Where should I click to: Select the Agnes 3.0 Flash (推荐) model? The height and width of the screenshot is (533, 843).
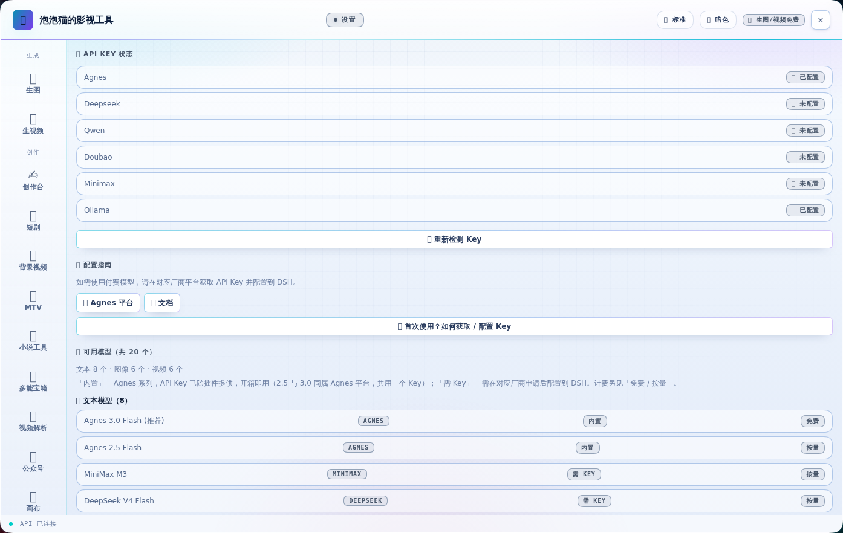click(x=454, y=421)
